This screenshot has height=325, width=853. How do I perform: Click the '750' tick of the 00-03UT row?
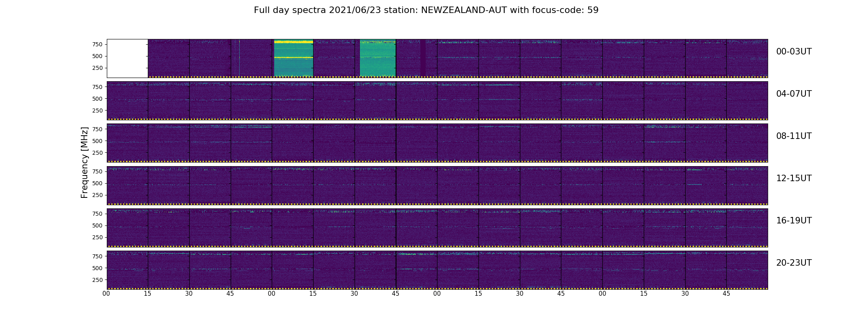pos(97,44)
